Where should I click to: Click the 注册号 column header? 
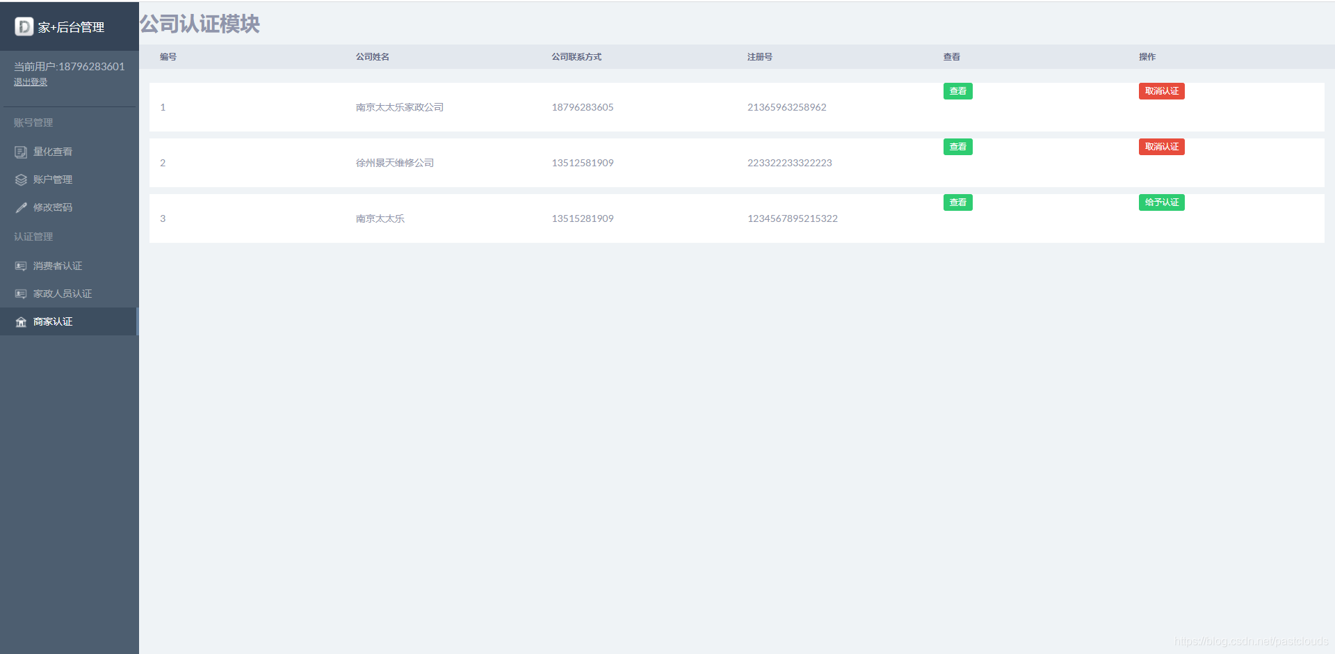(760, 57)
